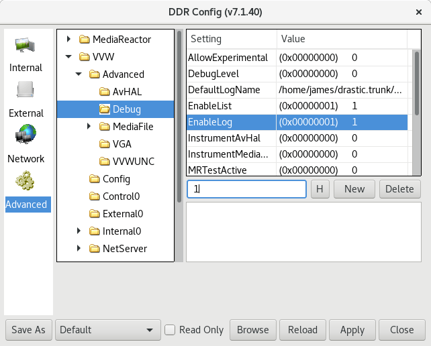The width and height of the screenshot is (431, 346).
Task: Toggle hex mode with H button
Action: tap(320, 189)
